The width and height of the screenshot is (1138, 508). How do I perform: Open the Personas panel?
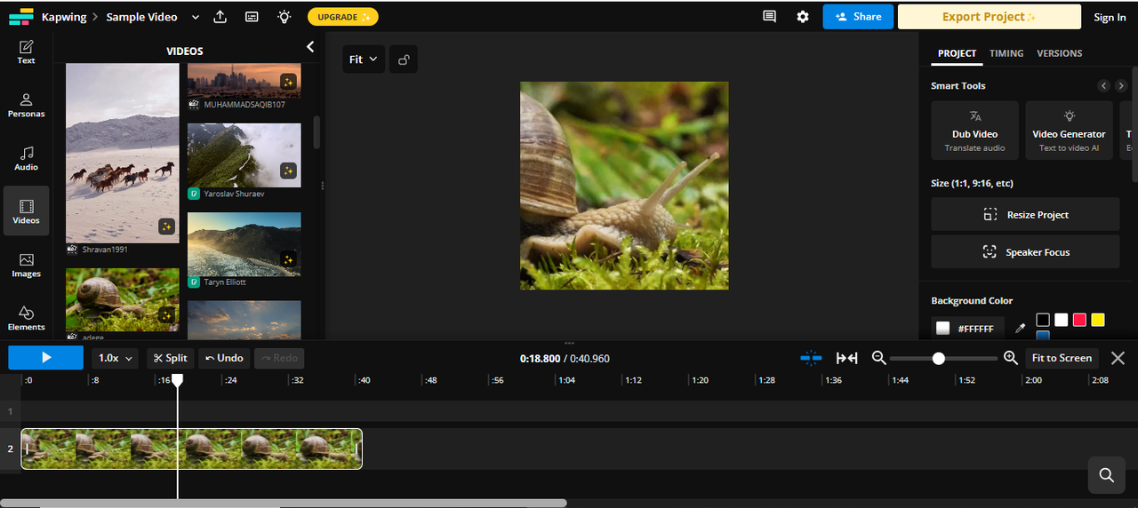[26, 106]
